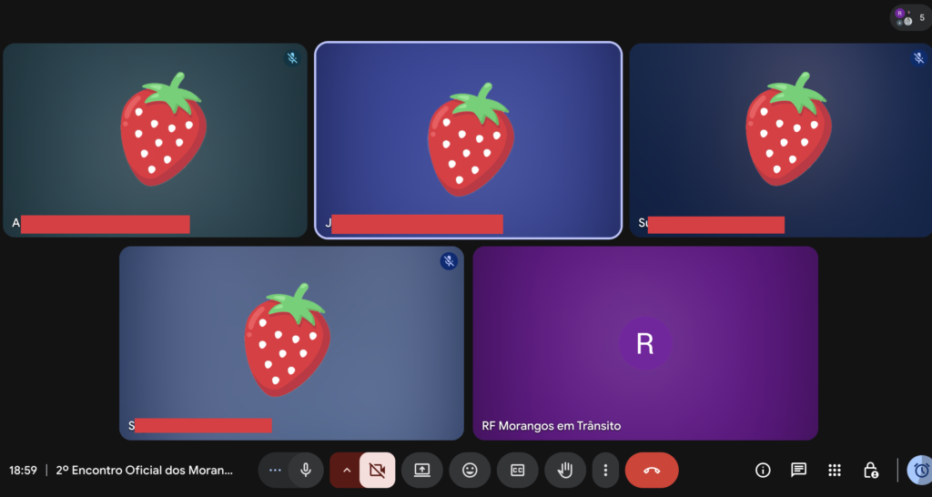Open the meeting details info icon
932x497 pixels.
[x=763, y=470]
